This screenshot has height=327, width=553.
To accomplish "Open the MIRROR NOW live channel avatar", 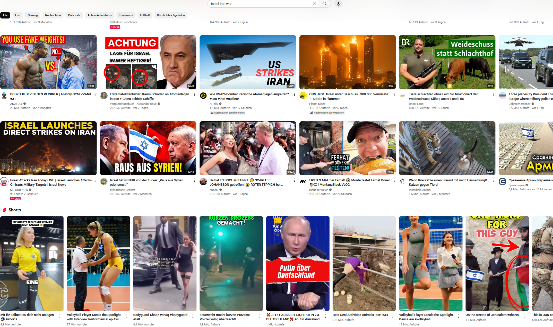I will point(4,181).
